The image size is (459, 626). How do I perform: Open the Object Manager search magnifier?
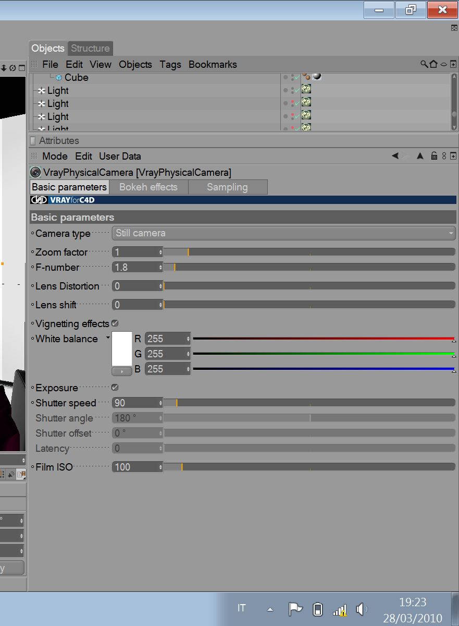[424, 64]
